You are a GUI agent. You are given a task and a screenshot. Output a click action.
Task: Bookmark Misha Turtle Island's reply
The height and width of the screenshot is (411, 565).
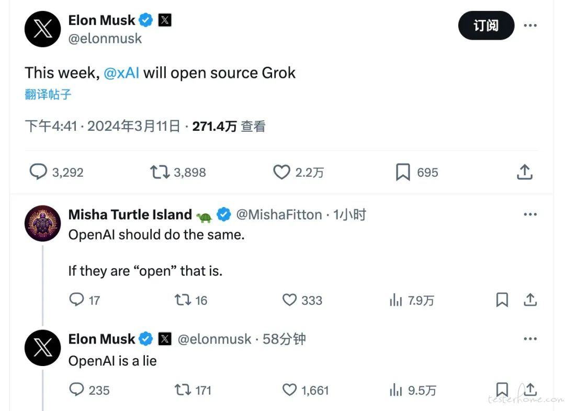coord(502,300)
